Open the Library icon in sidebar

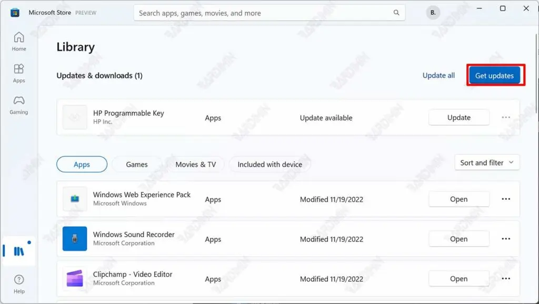[x=18, y=251]
